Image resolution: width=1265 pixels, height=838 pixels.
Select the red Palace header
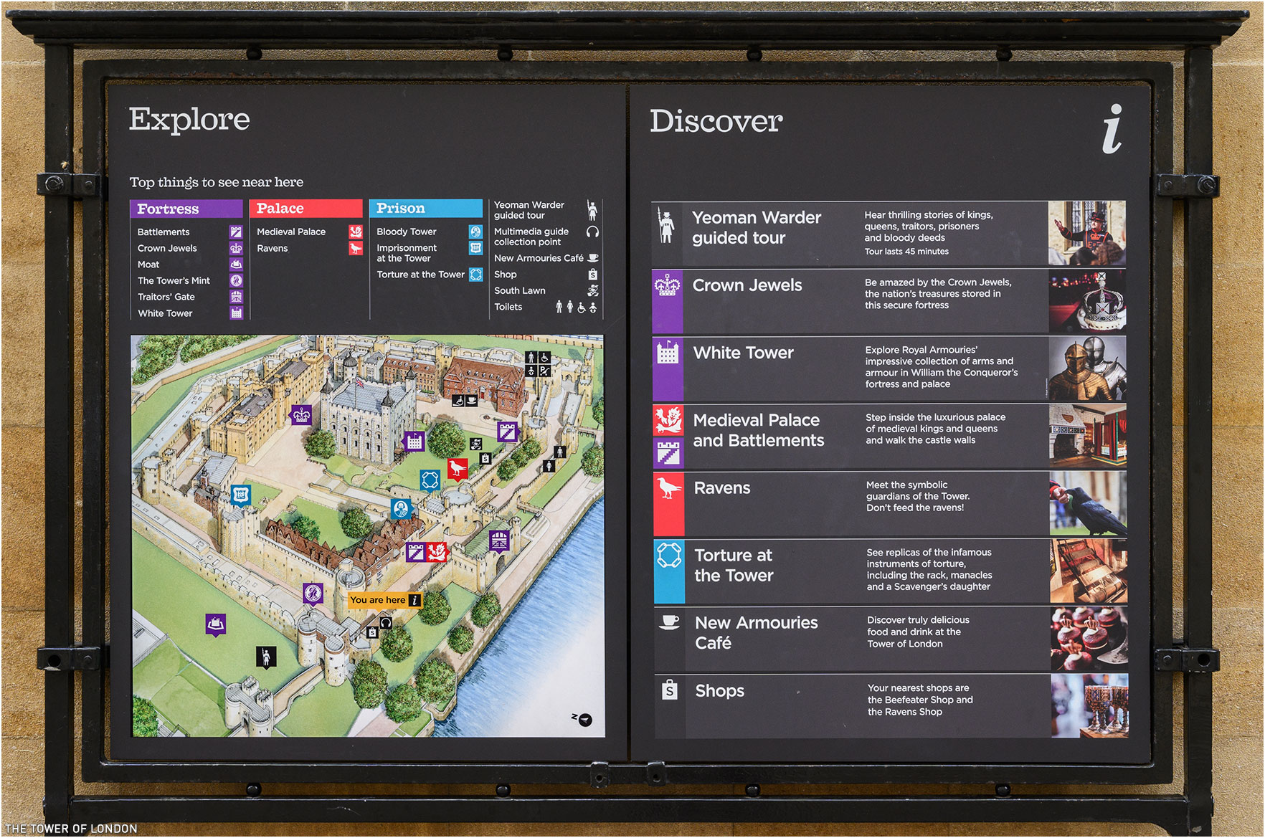coord(306,209)
